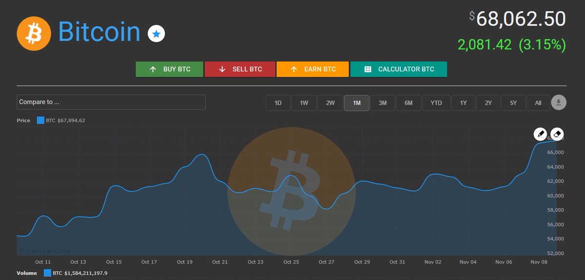Switch chart to 2Y range

tap(488, 103)
